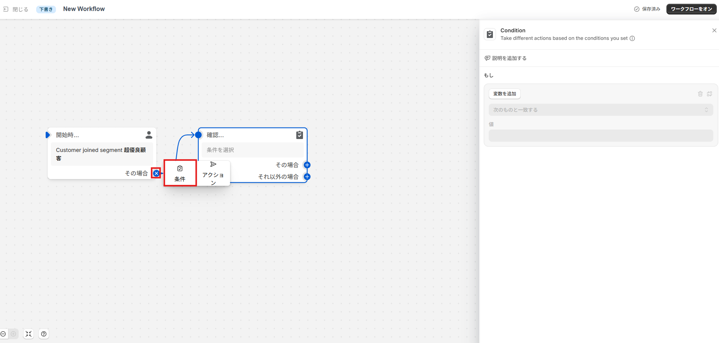Viewport: 719px width, 343px height.
Task: Click その場合 label on trigger node
Action: click(x=136, y=173)
